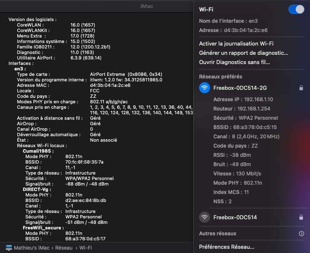Click the -88 dBm / -48 dBm signal value
310x253 pixels.
point(87,184)
